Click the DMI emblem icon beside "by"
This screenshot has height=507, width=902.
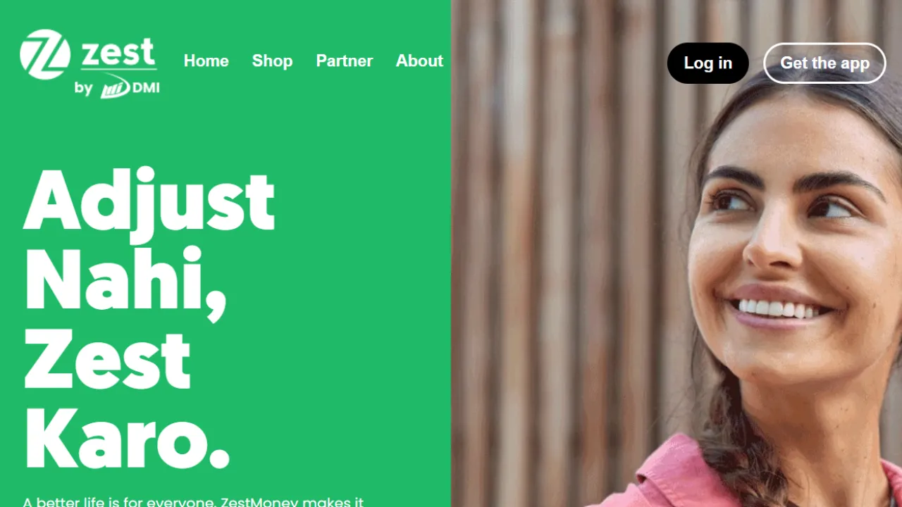pyautogui.click(x=115, y=88)
